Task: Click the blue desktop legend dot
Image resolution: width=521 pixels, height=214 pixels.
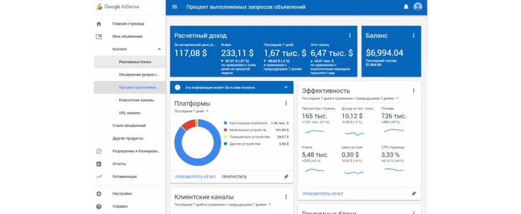Action: 226,123
